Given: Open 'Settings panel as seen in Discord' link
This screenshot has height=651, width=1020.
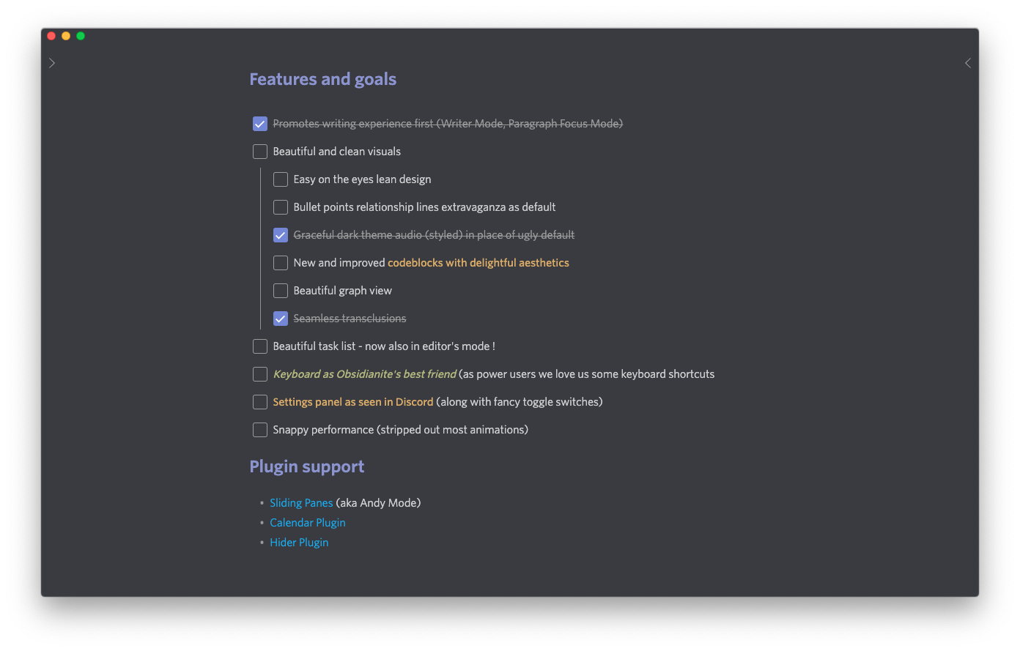Looking at the screenshot, I should click(x=353, y=402).
